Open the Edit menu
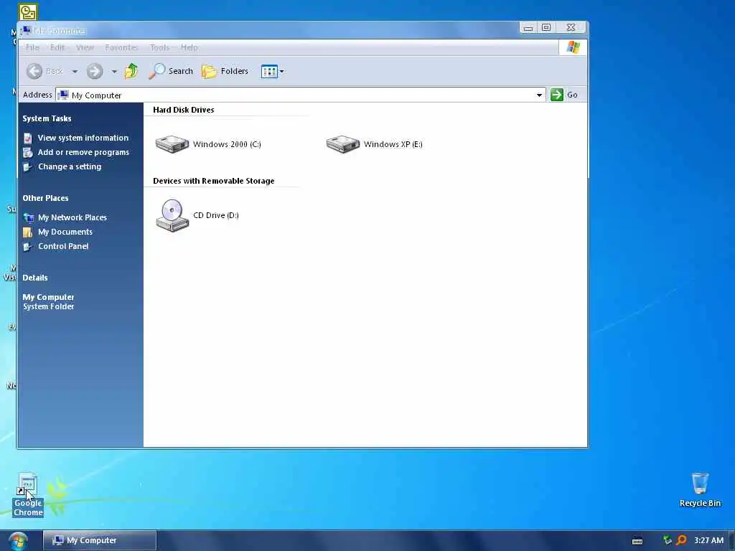The image size is (735, 551). pos(57,47)
